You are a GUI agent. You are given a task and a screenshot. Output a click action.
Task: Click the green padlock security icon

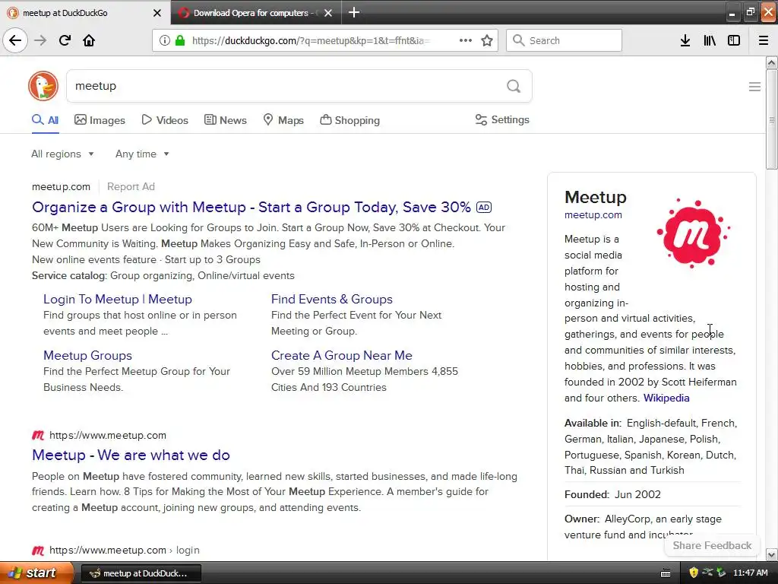pyautogui.click(x=179, y=40)
